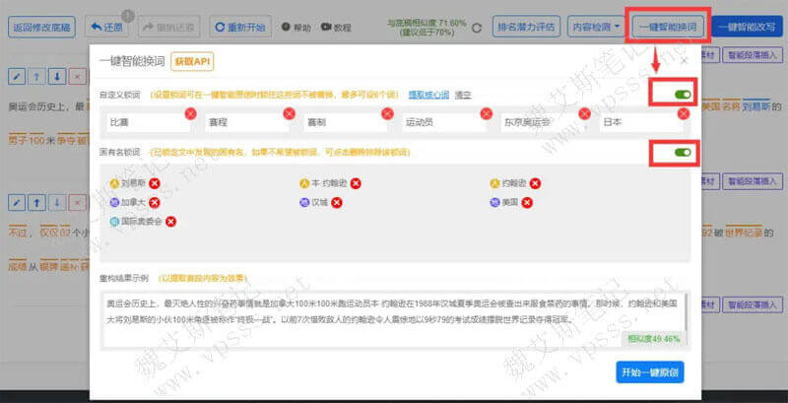
Task: Open the 帮助 help item
Action: pos(299,29)
